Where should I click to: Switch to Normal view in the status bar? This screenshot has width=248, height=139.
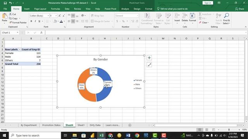(200, 130)
